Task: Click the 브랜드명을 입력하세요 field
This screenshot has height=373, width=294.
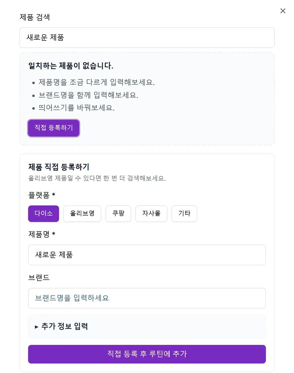Action: 147,298
